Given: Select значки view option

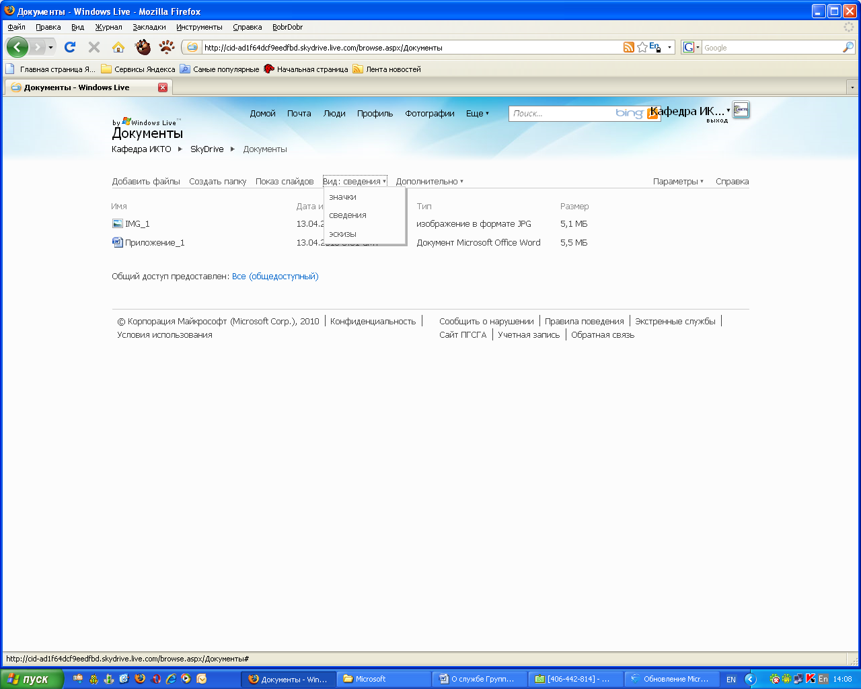Looking at the screenshot, I should pyautogui.click(x=343, y=197).
